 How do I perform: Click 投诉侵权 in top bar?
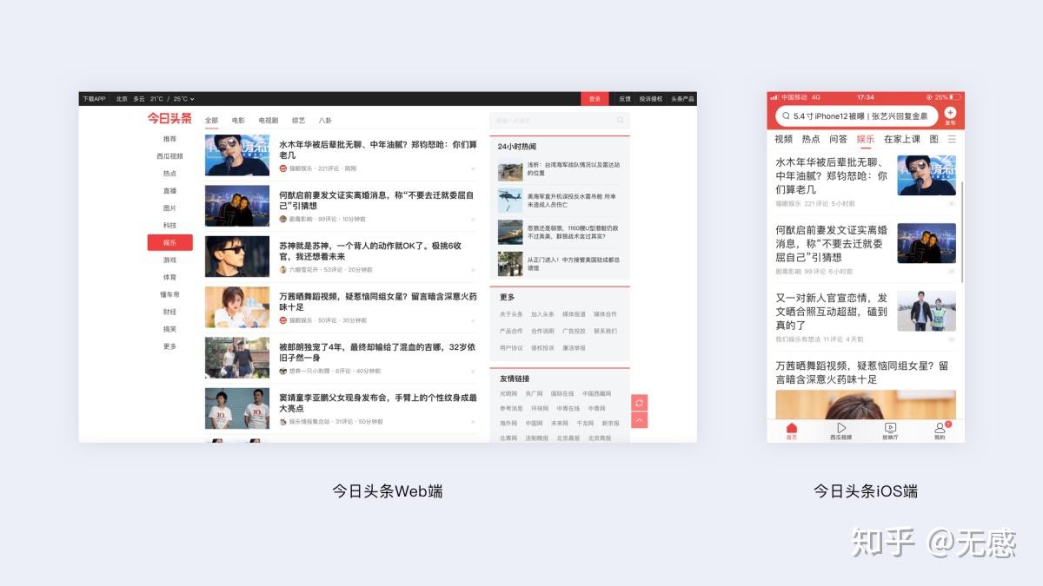651,99
